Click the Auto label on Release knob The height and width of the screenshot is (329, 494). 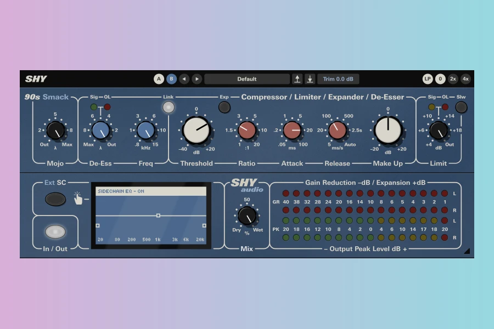pyautogui.click(x=350, y=145)
